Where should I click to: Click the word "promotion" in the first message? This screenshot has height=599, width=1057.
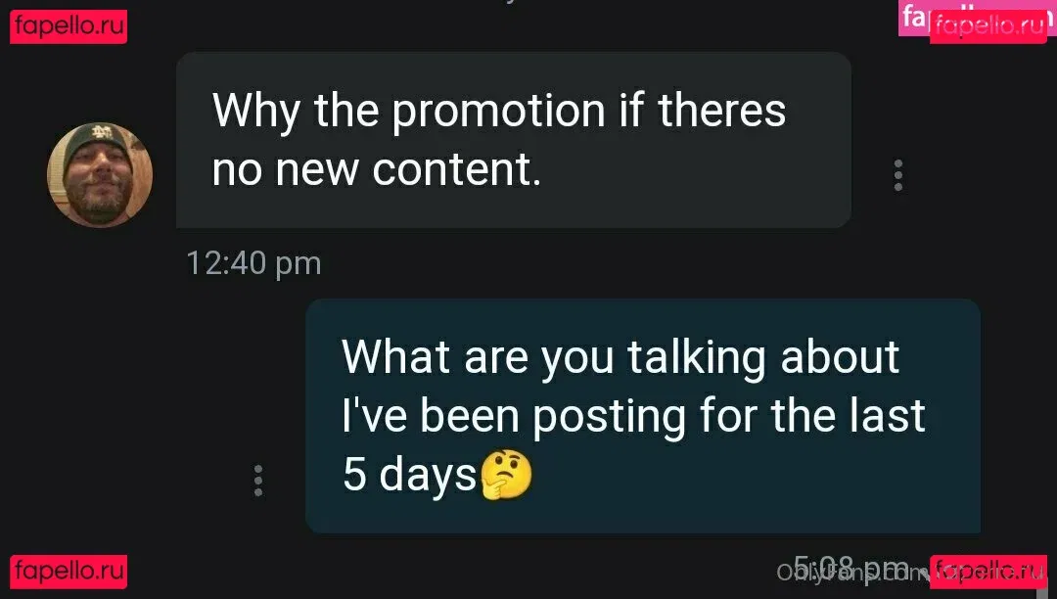point(499,112)
